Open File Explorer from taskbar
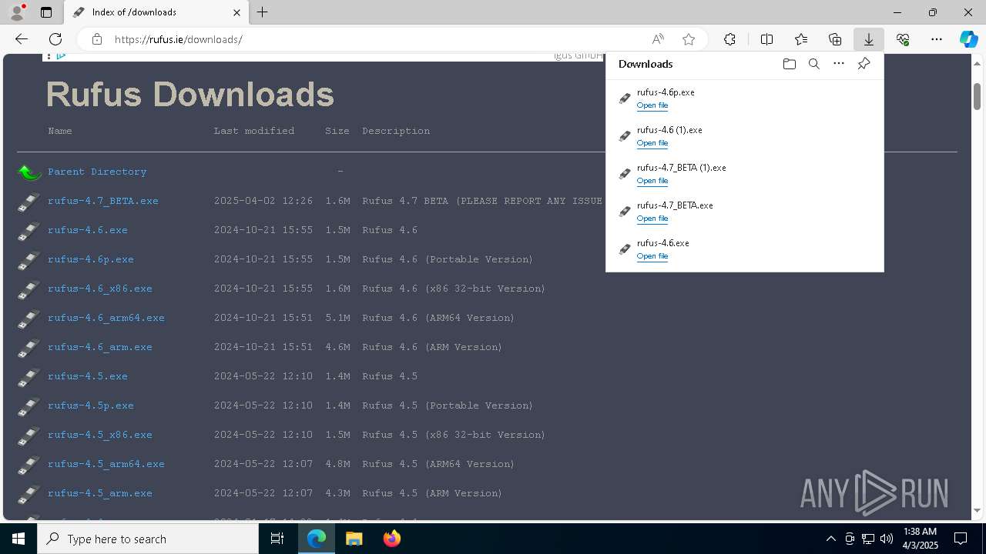This screenshot has width=986, height=554. pyautogui.click(x=354, y=539)
